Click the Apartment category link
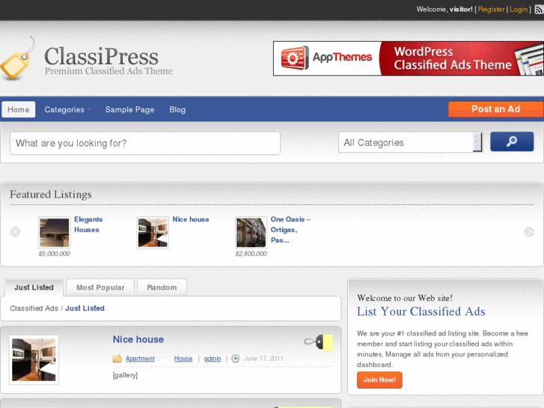 click(140, 359)
